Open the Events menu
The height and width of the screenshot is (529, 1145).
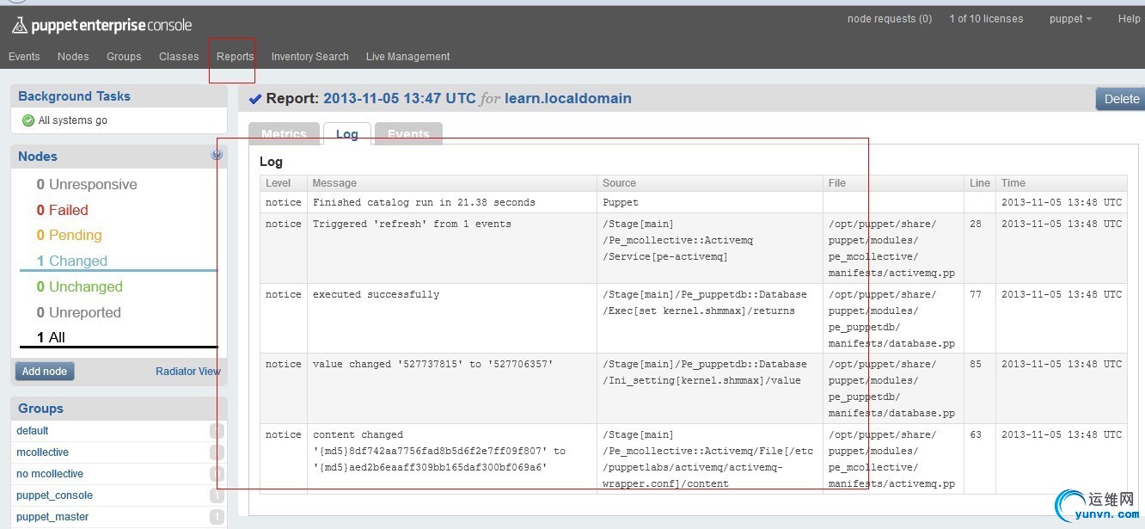[x=24, y=57]
